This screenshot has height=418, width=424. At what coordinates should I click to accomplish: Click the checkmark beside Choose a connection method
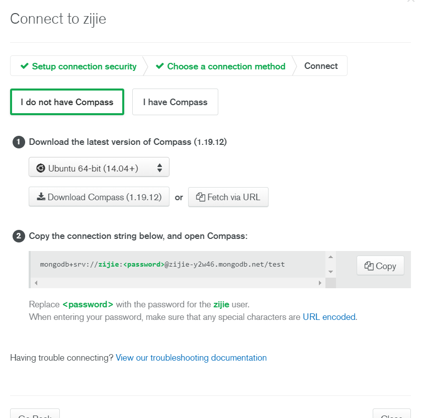[160, 66]
